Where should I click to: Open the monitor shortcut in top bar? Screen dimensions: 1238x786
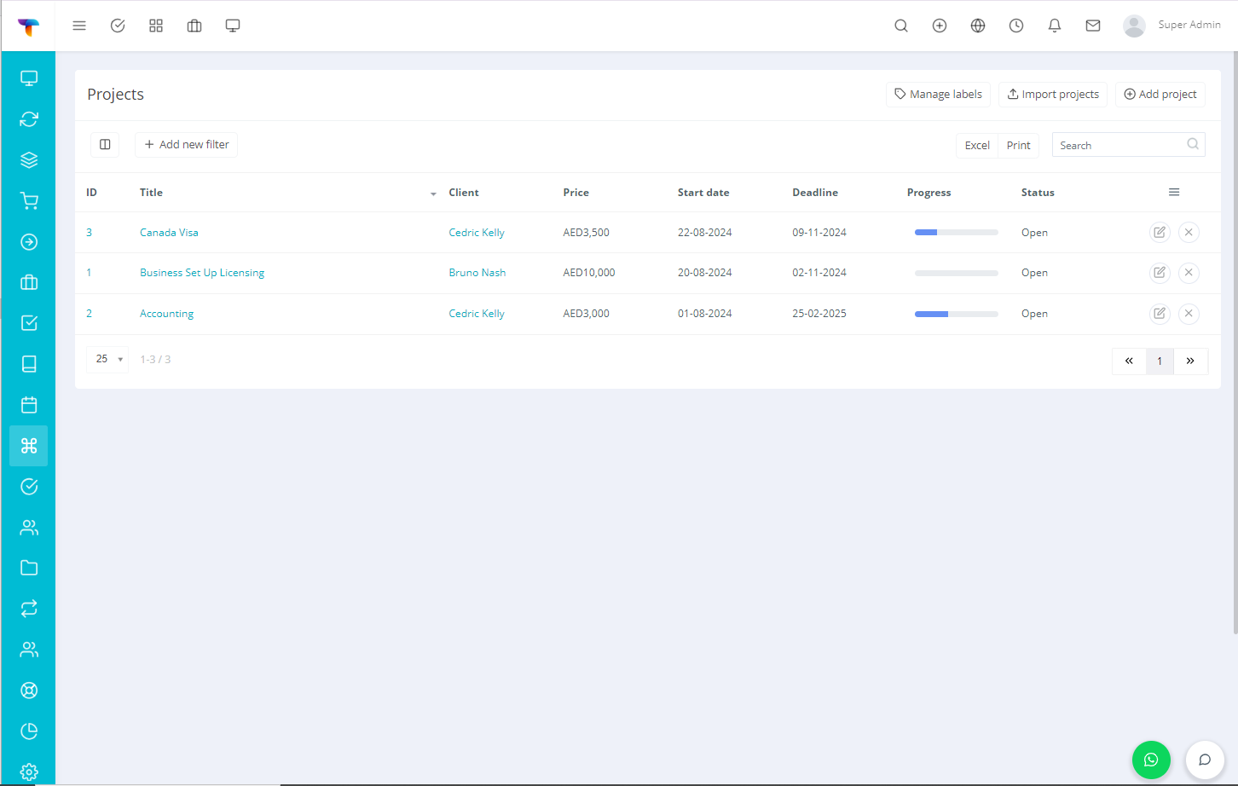(x=233, y=26)
